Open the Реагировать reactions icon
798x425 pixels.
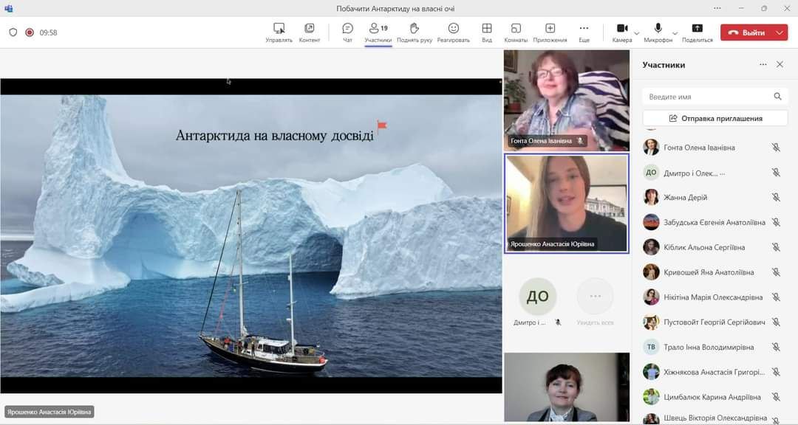point(453,29)
